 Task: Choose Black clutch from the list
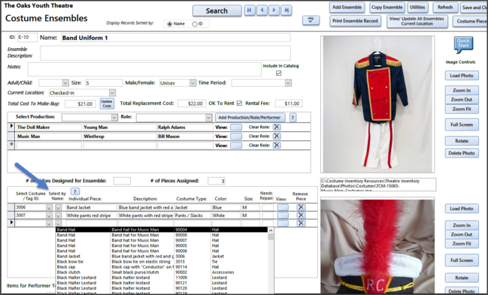coord(162,272)
